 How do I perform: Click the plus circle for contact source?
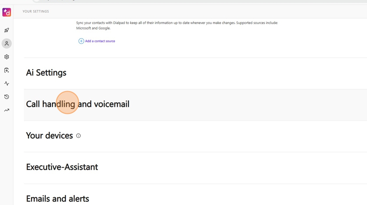(81, 41)
